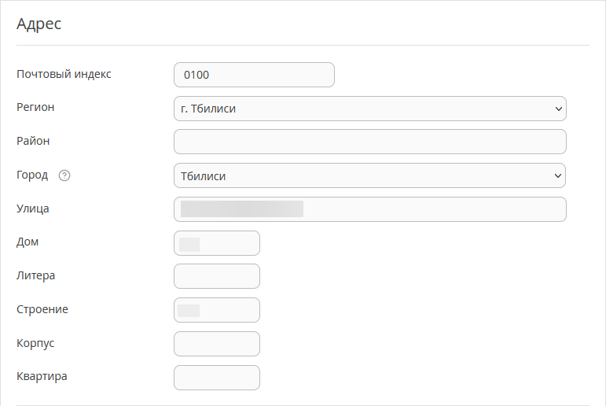Click into the Квартира input field
606x406 pixels.
(217, 378)
